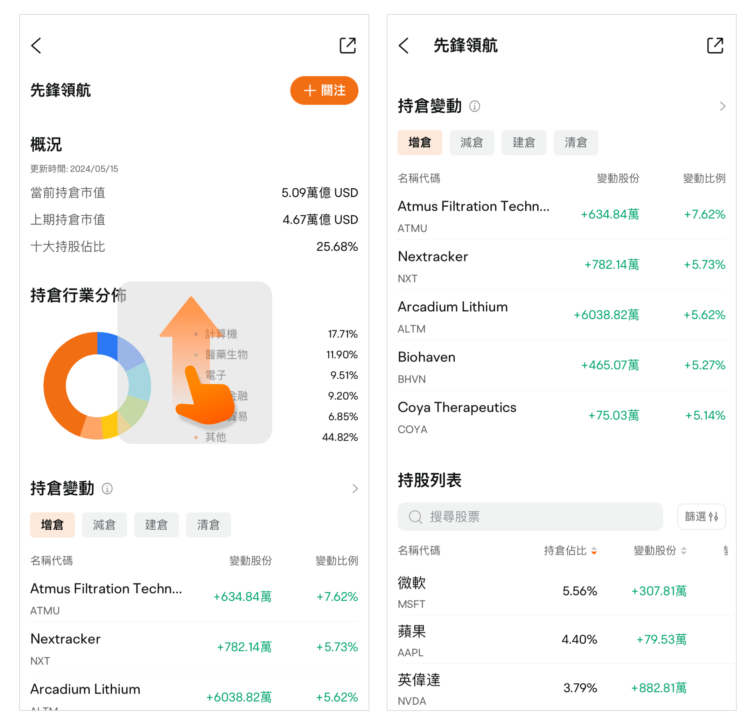Open info icon beside left 持倉變動 heading
Viewport: 756px width, 725px height.
coord(107,488)
